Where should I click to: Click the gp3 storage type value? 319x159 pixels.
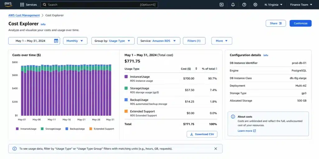[x=304, y=93]
